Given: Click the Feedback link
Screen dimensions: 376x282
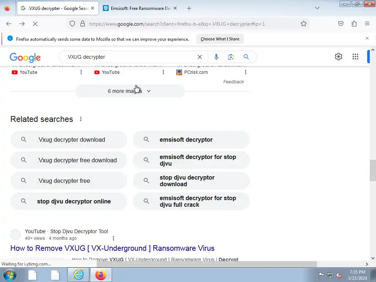Looking at the screenshot, I should 234,82.
